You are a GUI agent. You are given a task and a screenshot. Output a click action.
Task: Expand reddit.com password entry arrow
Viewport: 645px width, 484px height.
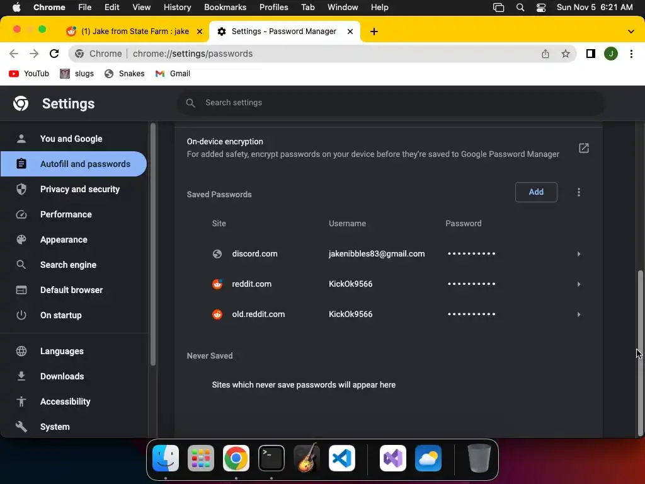click(579, 284)
